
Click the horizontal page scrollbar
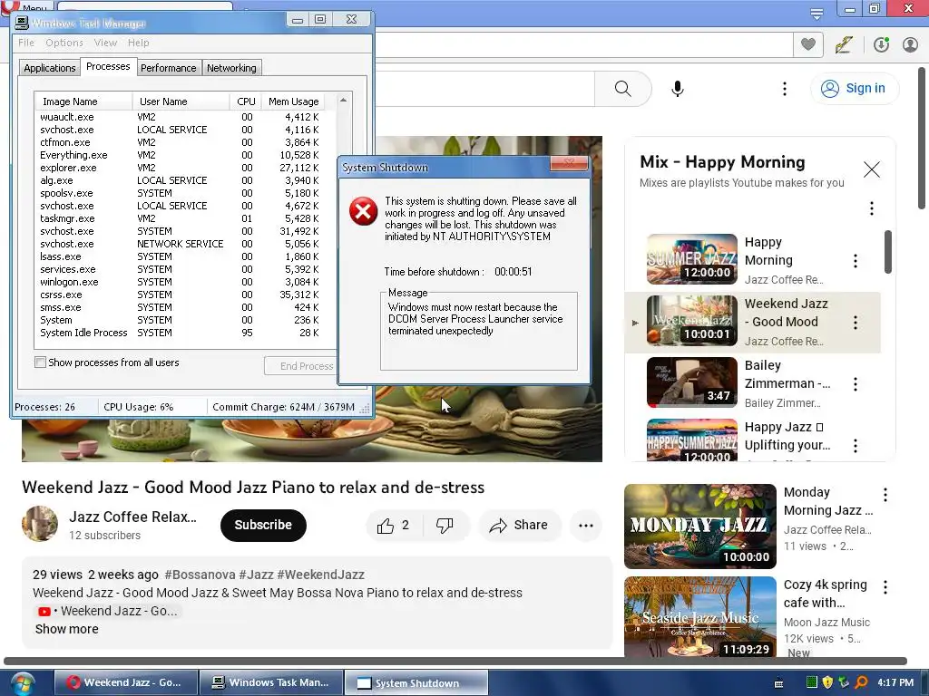[455, 661]
